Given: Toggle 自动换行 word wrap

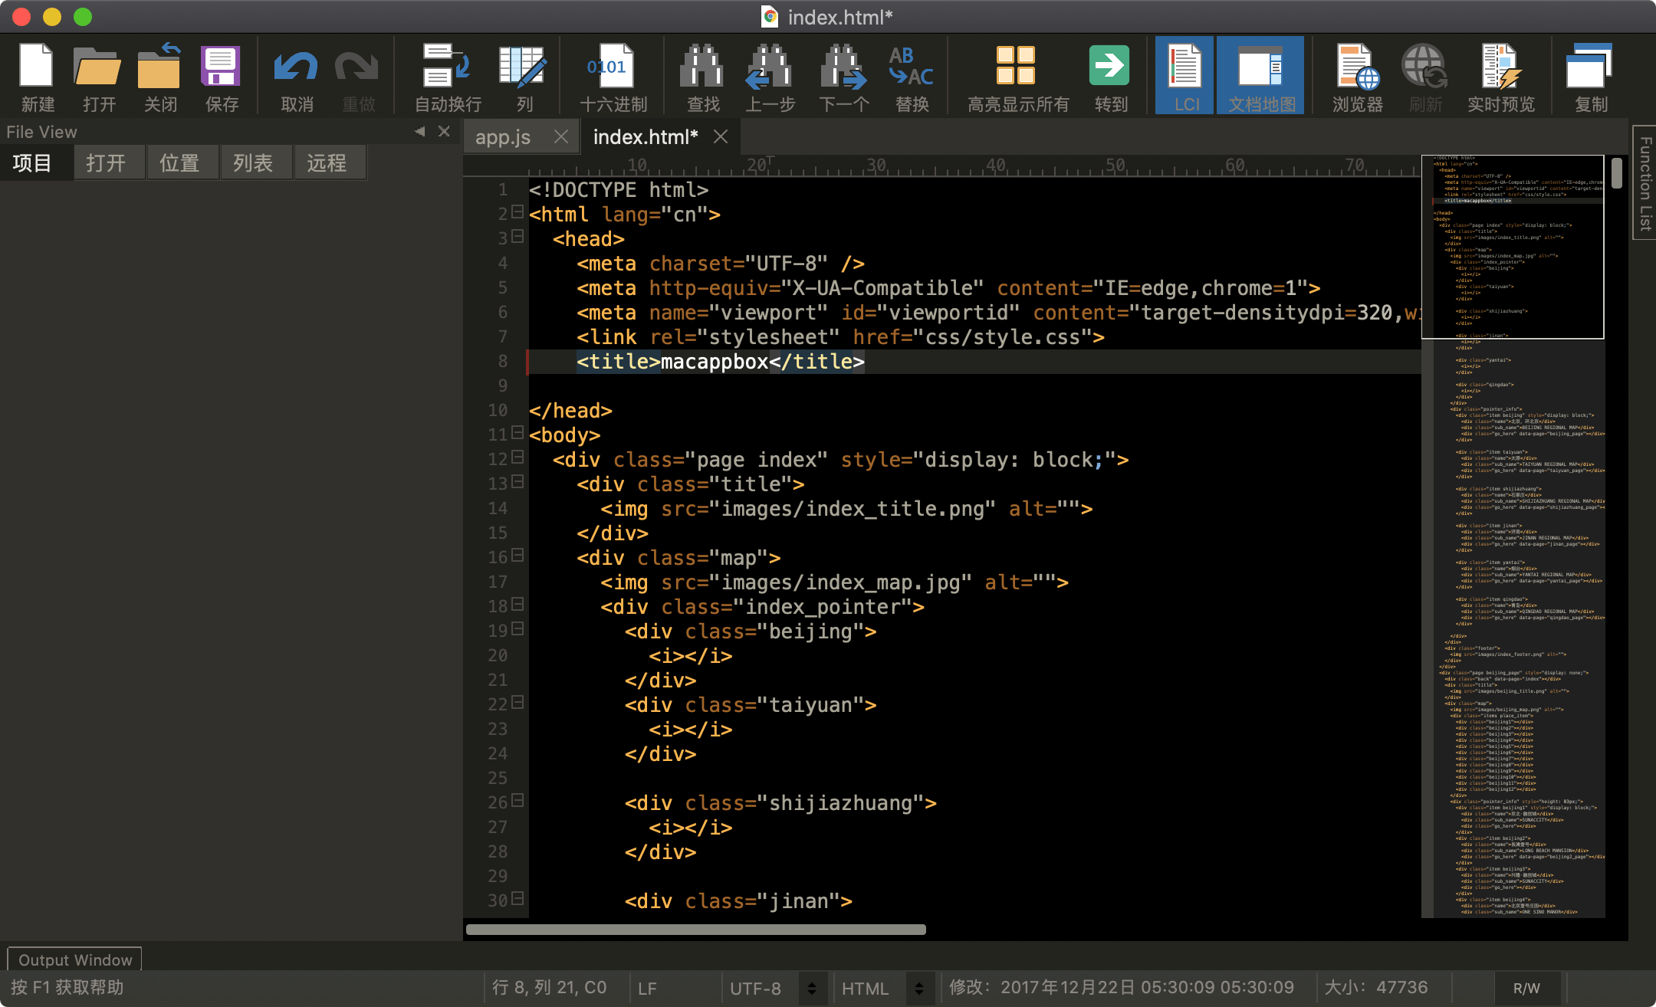Looking at the screenshot, I should [448, 77].
